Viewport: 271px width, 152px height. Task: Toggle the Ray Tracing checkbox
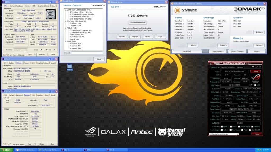click(x=231, y=130)
